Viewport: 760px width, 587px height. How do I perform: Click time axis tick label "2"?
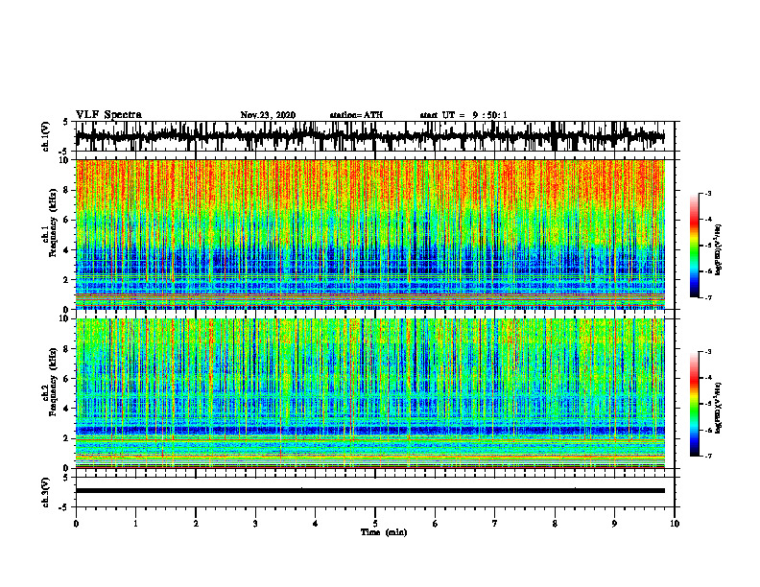tap(196, 524)
